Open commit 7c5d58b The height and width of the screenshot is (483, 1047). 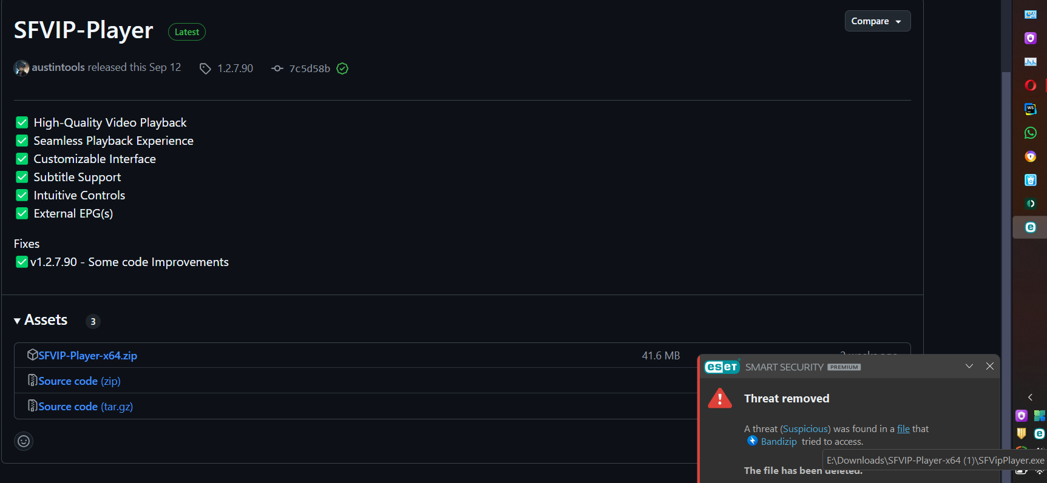(310, 68)
